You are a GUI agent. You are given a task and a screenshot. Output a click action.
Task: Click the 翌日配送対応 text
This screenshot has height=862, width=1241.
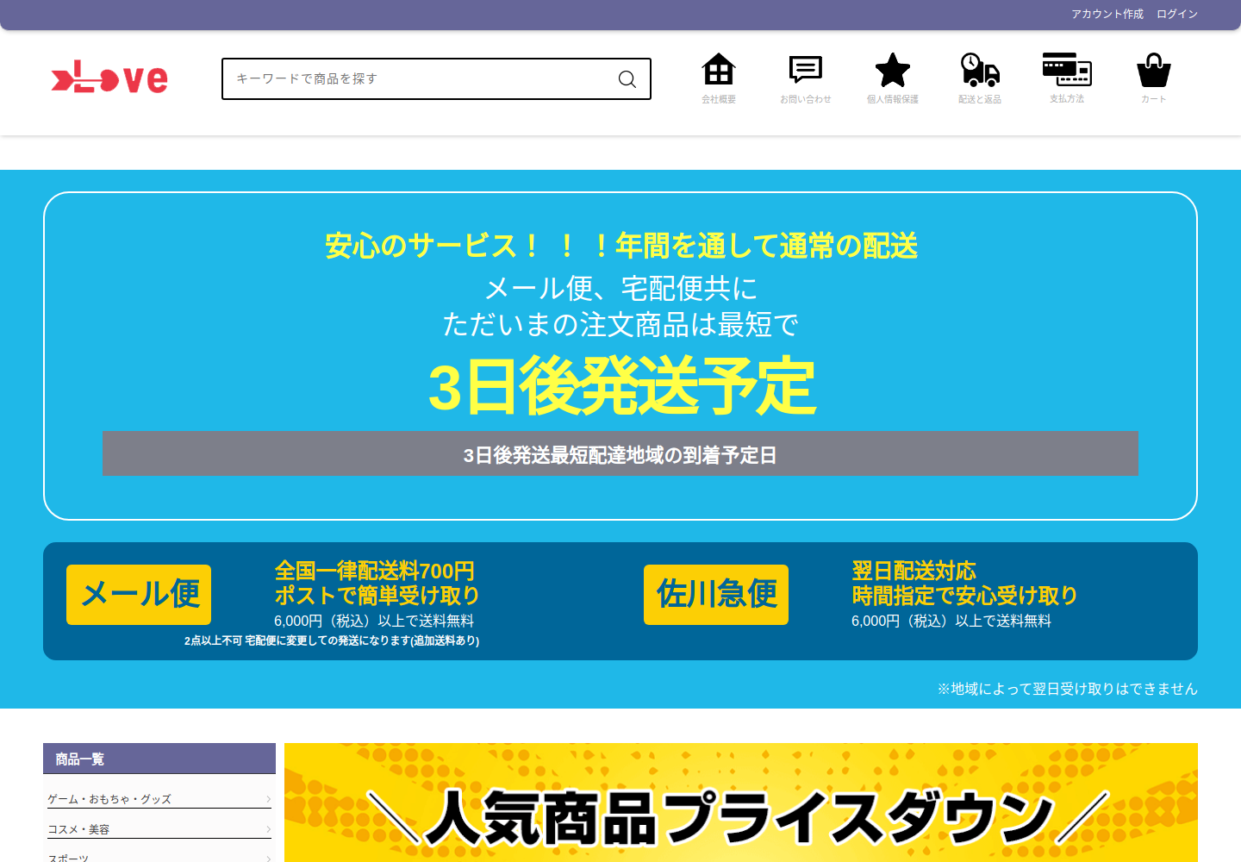(914, 571)
